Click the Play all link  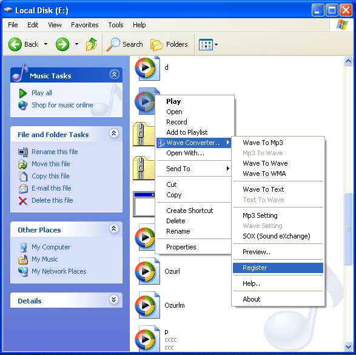[x=42, y=93]
